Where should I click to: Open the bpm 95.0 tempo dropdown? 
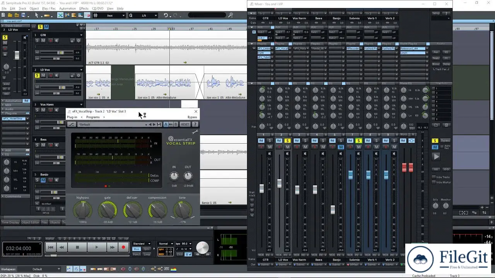click(x=184, y=244)
